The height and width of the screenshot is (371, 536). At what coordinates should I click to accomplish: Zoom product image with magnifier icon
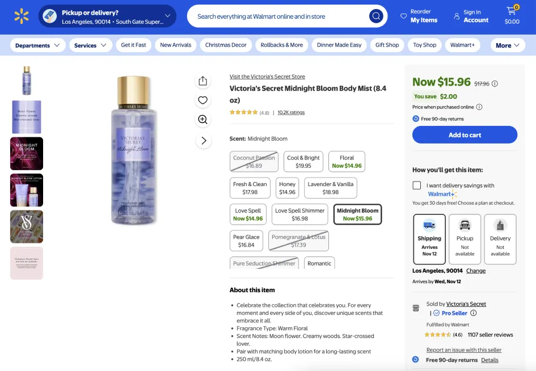pos(203,120)
